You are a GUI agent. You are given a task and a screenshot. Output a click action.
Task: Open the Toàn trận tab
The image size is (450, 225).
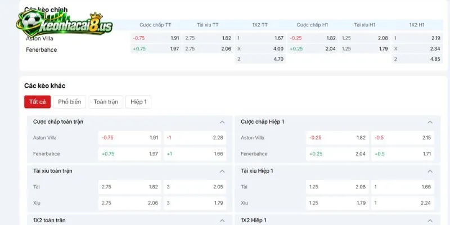[106, 102]
